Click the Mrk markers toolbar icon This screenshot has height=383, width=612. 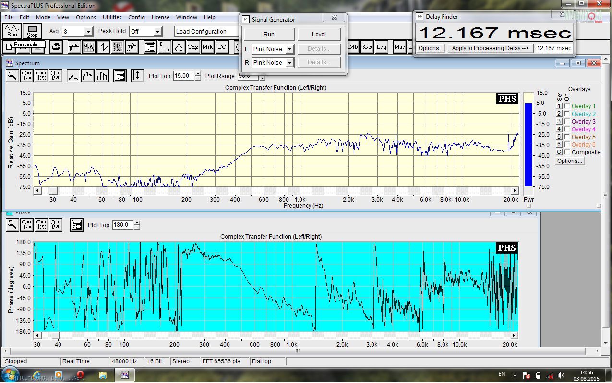[207, 47]
